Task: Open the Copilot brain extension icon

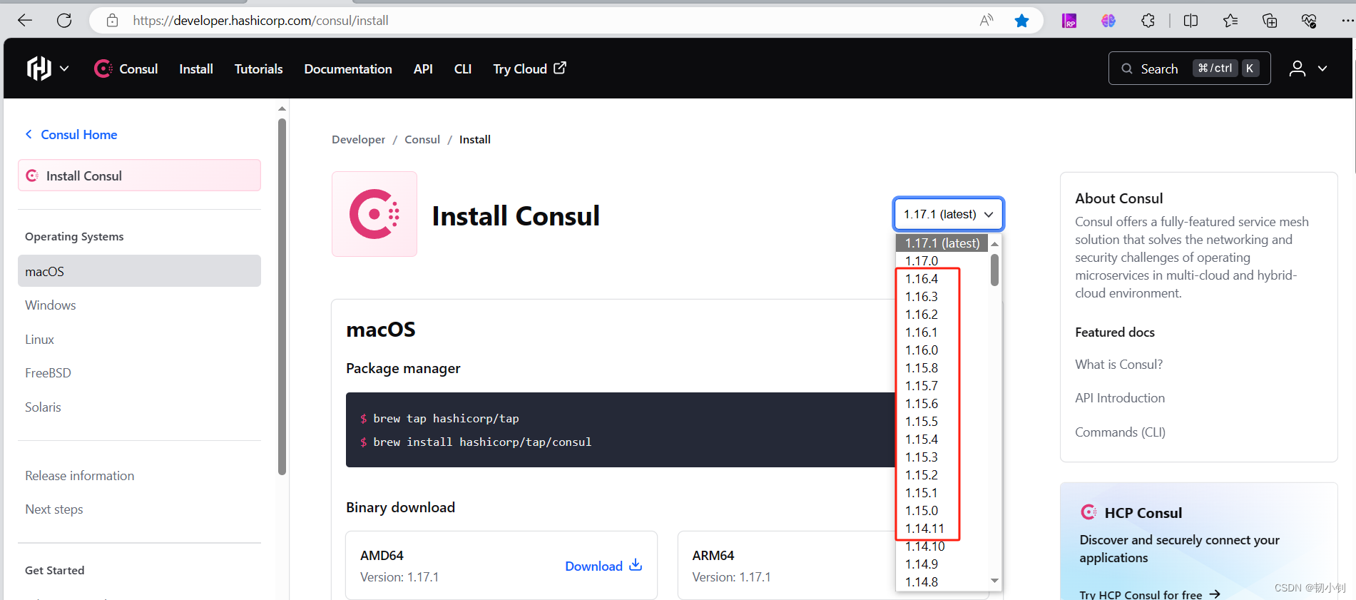Action: point(1108,21)
